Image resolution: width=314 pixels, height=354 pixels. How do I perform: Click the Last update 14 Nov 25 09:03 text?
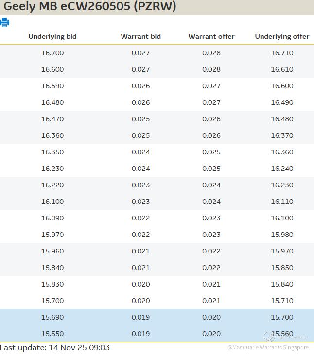55,348
